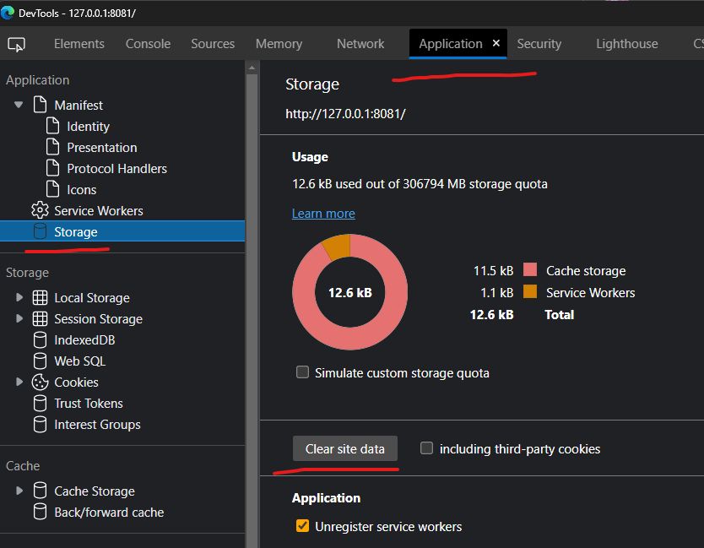Image resolution: width=704 pixels, height=548 pixels.
Task: Click the Protocol Handlers page icon
Action: 52,168
